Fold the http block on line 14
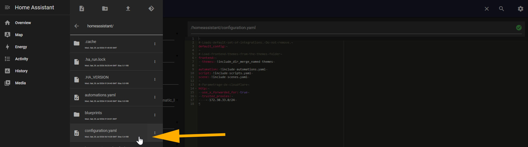 tap(196, 89)
